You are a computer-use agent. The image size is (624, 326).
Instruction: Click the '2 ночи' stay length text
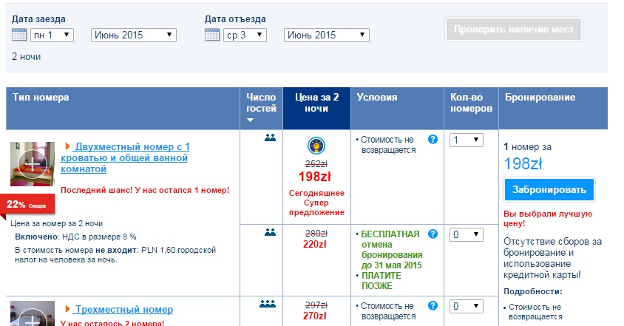[27, 56]
